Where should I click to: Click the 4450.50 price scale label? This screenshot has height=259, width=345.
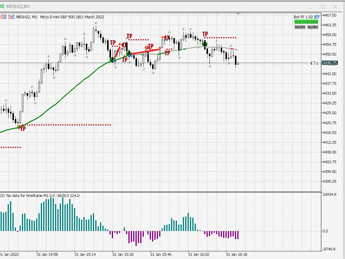329,54
